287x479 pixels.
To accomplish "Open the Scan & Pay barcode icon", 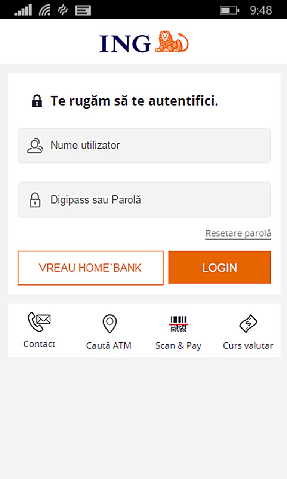I will tap(179, 324).
